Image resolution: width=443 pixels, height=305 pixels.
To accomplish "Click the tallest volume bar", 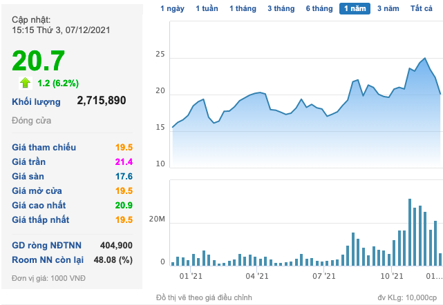I will [x=410, y=233].
